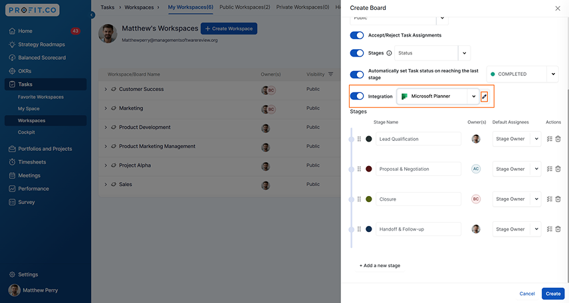Grab the drag handle of Proposal & Negotiation stage
Screen dimensions: 569x303
coord(359,169)
